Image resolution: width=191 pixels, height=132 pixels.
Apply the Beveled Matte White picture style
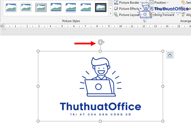[x=26, y=7]
